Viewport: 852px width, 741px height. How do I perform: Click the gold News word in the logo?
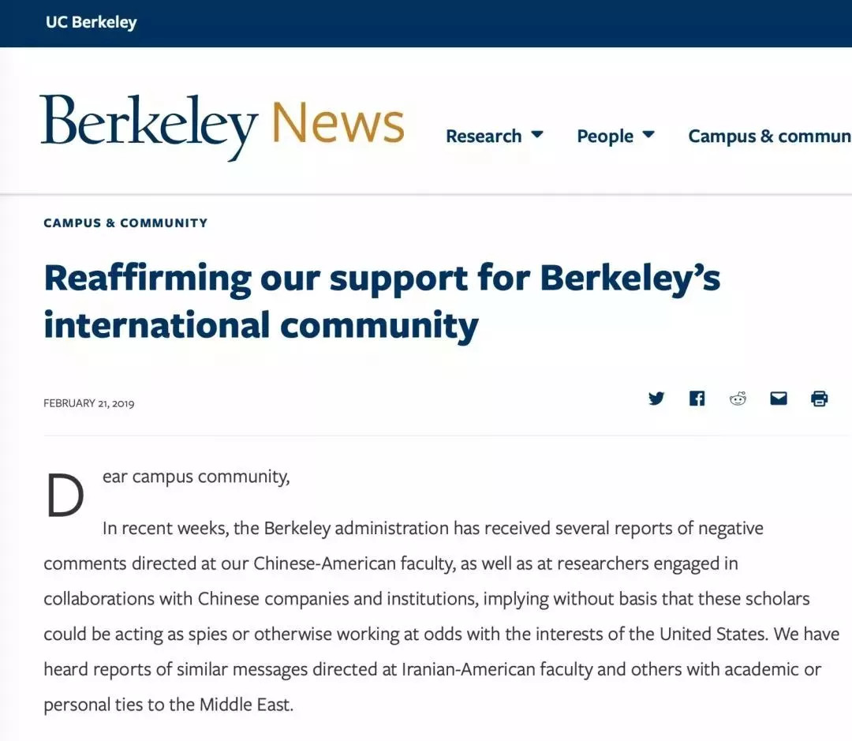tap(338, 124)
